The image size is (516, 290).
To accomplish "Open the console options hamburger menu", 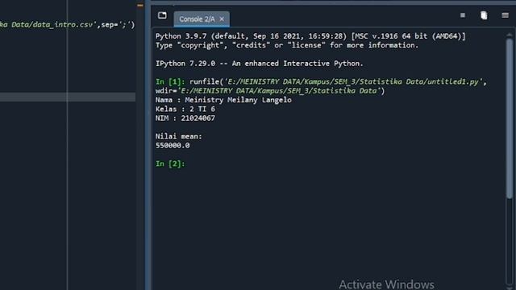I will 506,15.
